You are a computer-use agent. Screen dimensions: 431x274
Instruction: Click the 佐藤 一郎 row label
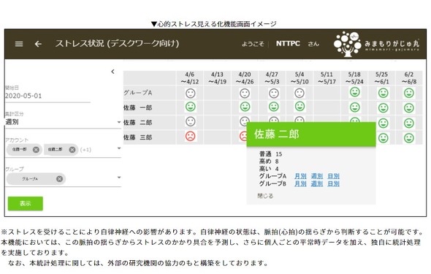tap(138, 107)
